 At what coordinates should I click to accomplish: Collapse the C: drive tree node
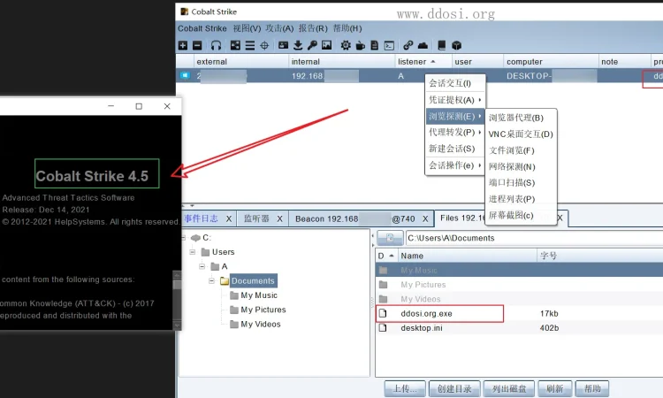click(184, 238)
